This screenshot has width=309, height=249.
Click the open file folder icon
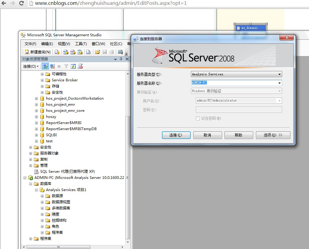[x=97, y=52]
